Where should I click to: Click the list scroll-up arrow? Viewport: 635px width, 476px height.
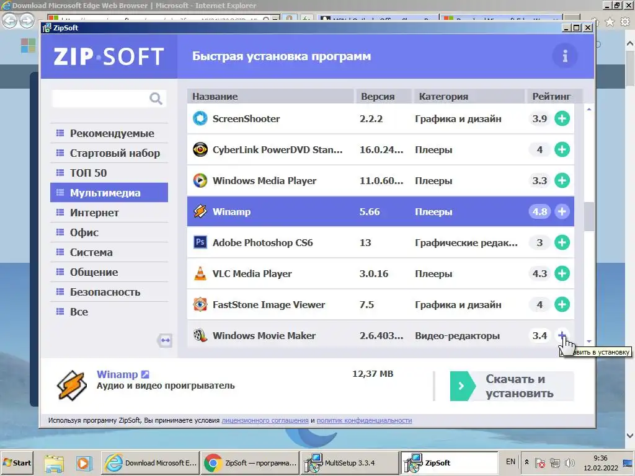point(589,109)
